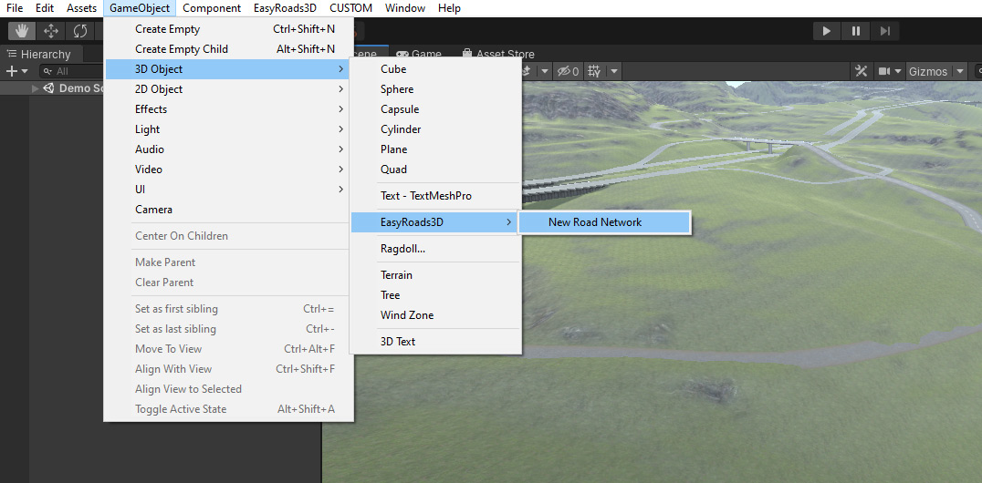The image size is (982, 483).
Task: Choose Camera from GameObject menu
Action: [x=228, y=209]
